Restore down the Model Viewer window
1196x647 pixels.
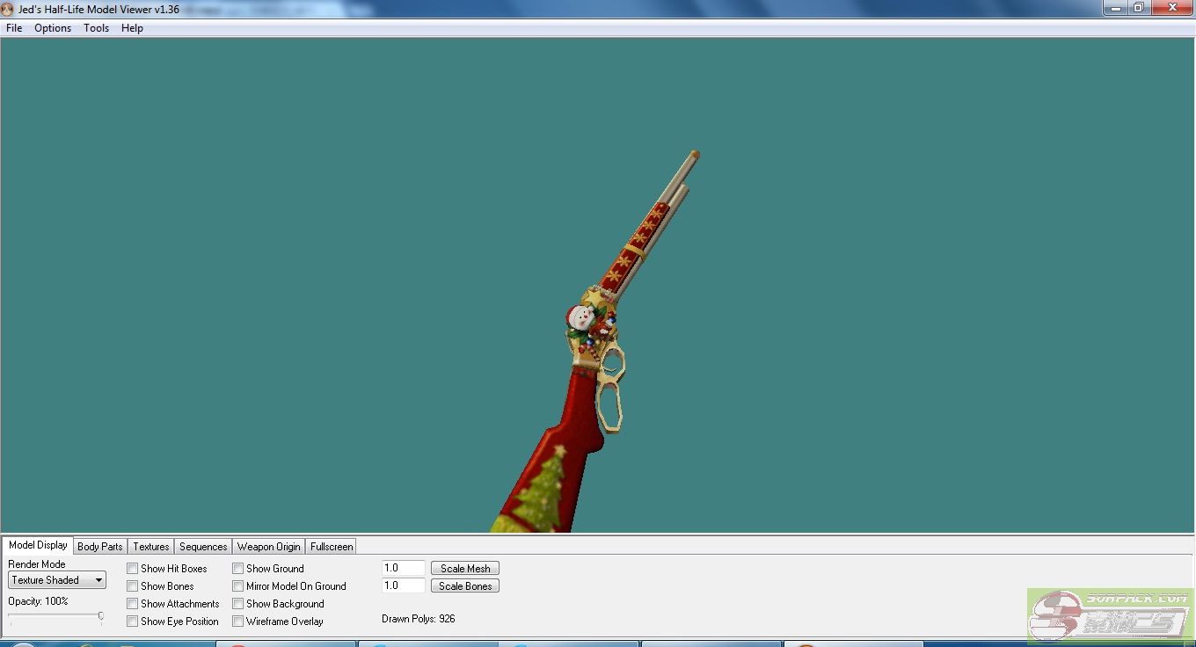1138,8
